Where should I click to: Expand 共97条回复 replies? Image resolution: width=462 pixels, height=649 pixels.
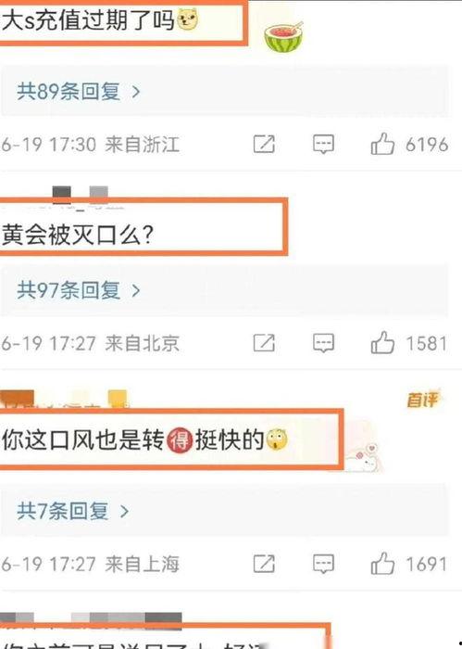pos(79,289)
